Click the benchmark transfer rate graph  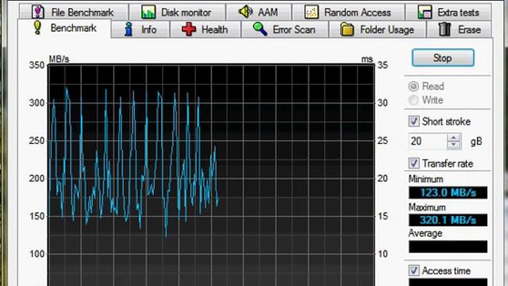[x=211, y=175]
